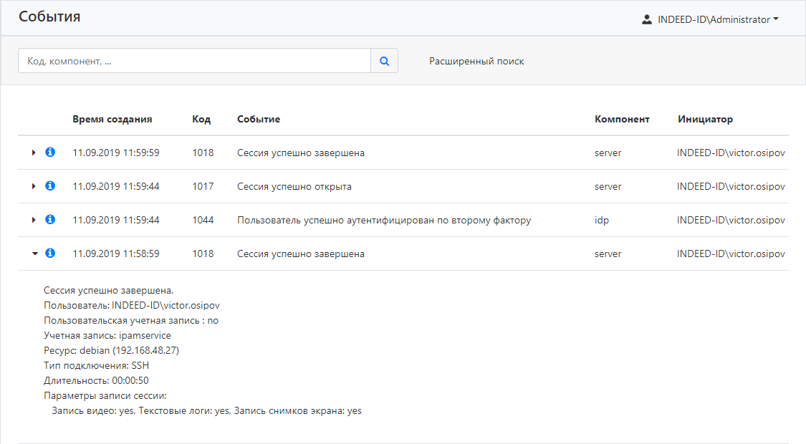The image size is (806, 444).
Task: Select the idp component cell
Action: (x=602, y=220)
